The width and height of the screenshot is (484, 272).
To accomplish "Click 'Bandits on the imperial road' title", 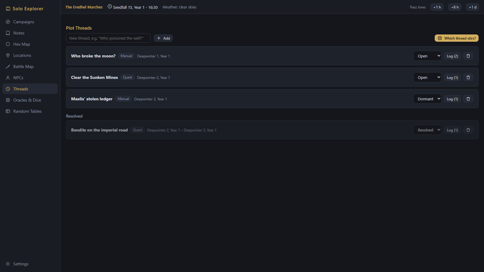I will pos(99,130).
